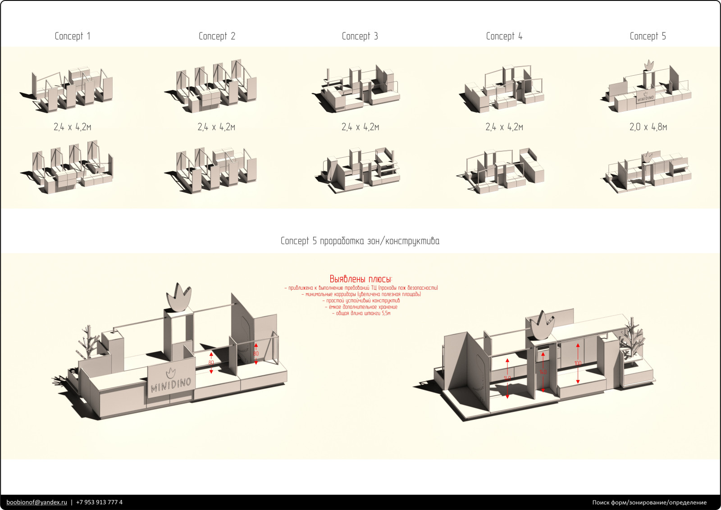Open the lower Concept 5 model thumbnail
Screen dimensions: 721x510
(x=647, y=172)
